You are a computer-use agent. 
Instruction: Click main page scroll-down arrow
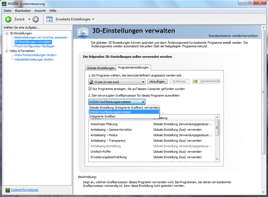click(x=263, y=192)
